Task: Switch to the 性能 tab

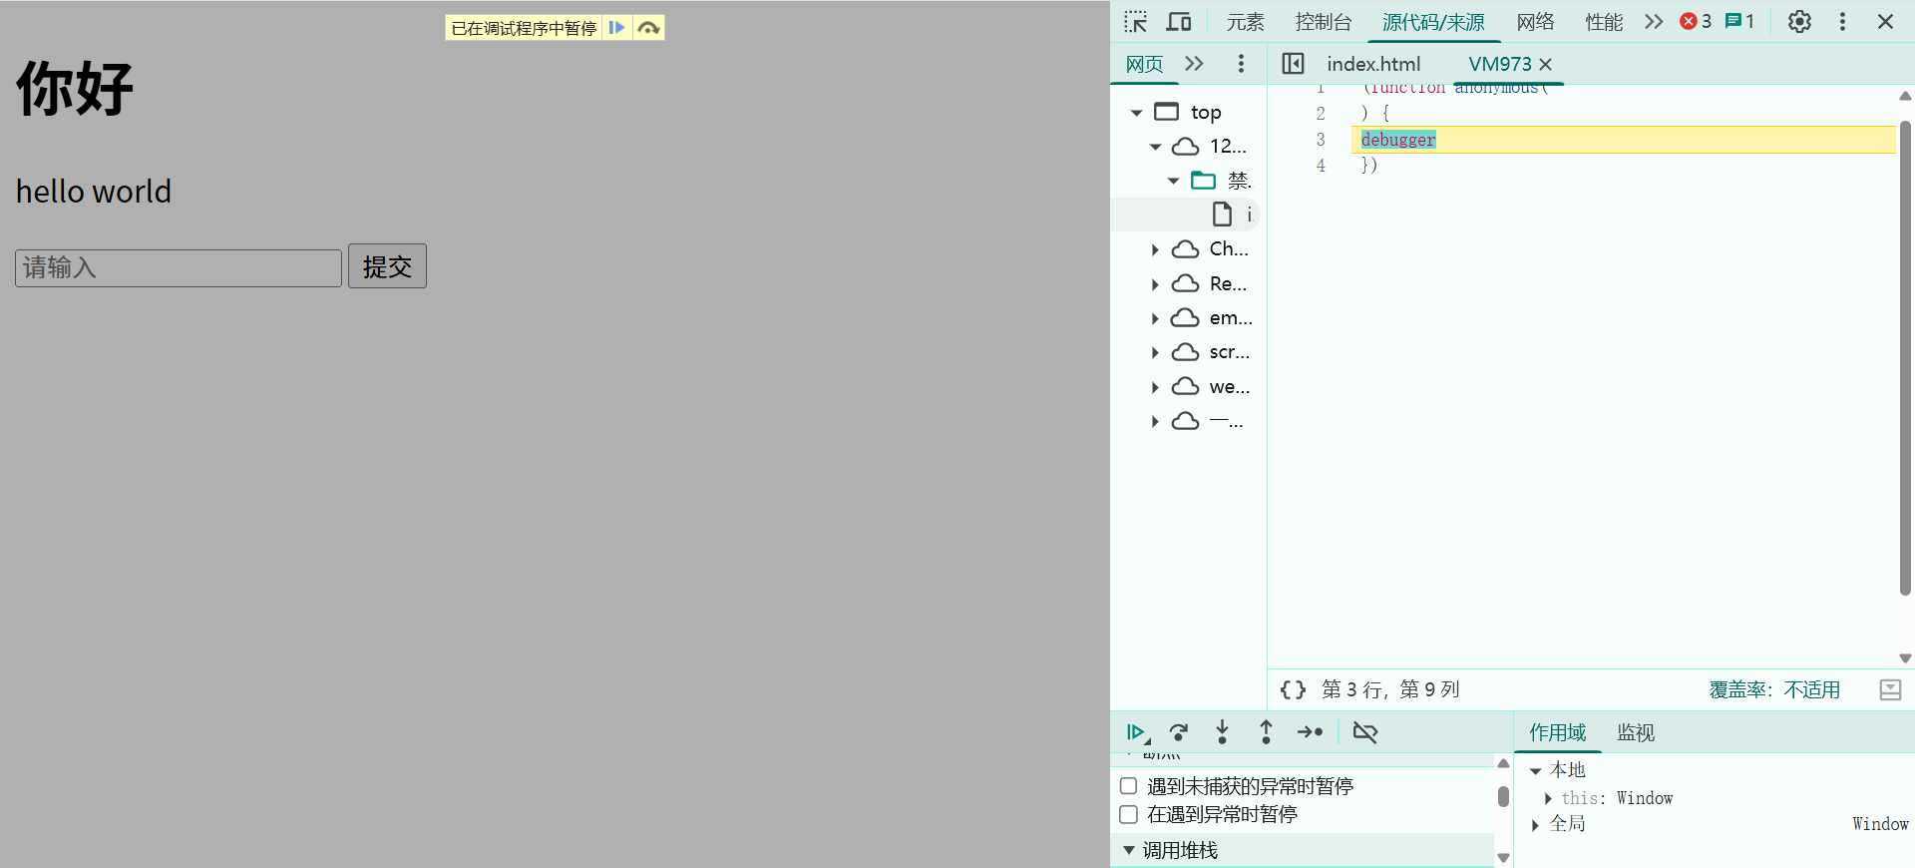Action: tap(1604, 22)
